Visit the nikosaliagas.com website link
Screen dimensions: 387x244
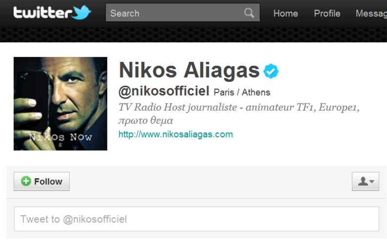176,134
